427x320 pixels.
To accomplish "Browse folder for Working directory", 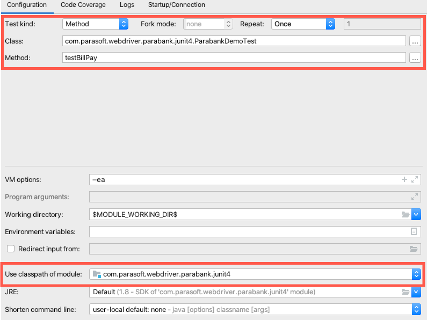I will (x=406, y=214).
